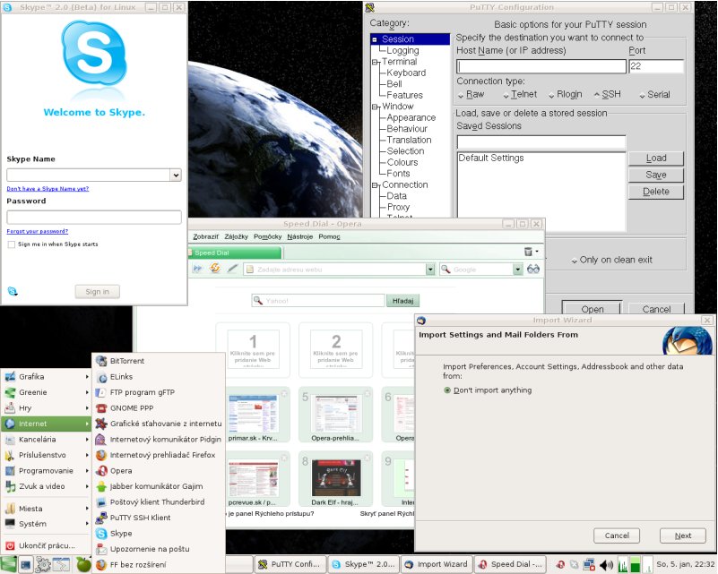Switch to the Speed Dial tab
Screen dimensions: 718x574
(x=235, y=253)
